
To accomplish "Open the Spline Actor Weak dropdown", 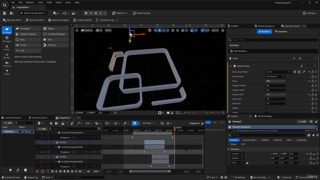I will pos(278,72).
